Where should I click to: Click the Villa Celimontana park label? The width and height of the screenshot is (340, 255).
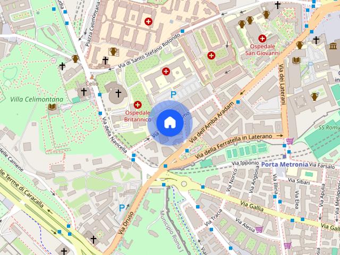click(37, 99)
